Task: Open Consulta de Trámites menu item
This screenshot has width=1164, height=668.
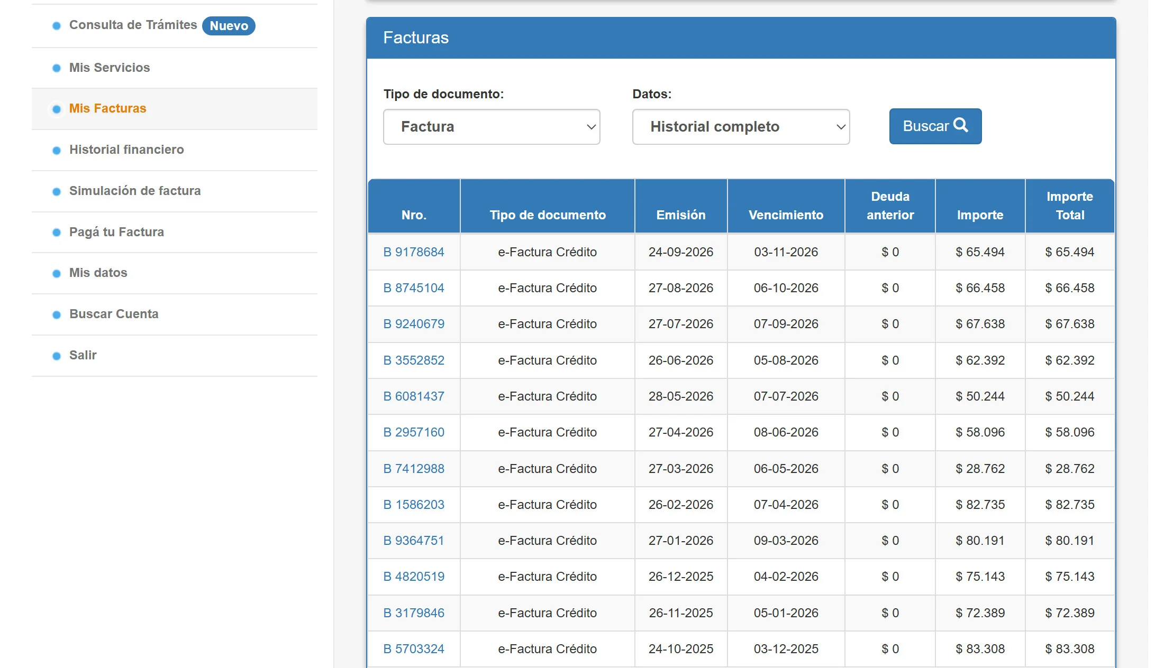Action: (133, 25)
